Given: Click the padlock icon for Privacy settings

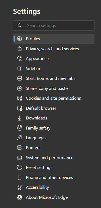Looking at the screenshot, I should (x=19, y=49).
